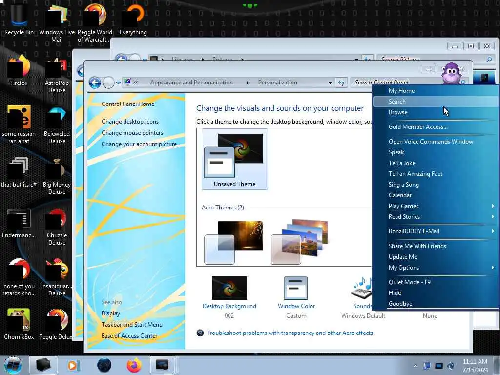This screenshot has height=375, width=500.
Task: Choose Open Voice Commands Window
Action: tap(435, 142)
